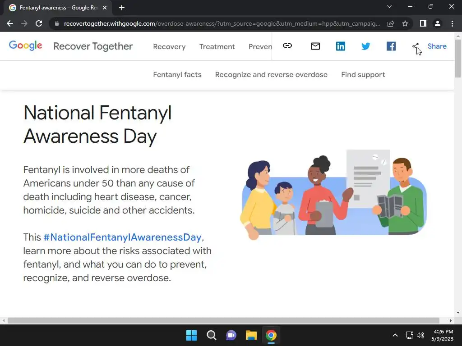Open Recover Together home link
462x346 pixels.
click(x=93, y=46)
